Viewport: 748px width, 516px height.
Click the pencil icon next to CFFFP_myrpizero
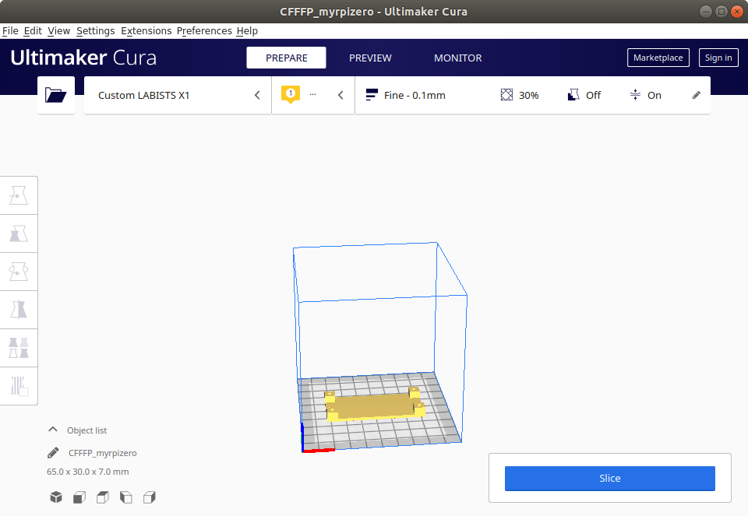click(x=53, y=453)
